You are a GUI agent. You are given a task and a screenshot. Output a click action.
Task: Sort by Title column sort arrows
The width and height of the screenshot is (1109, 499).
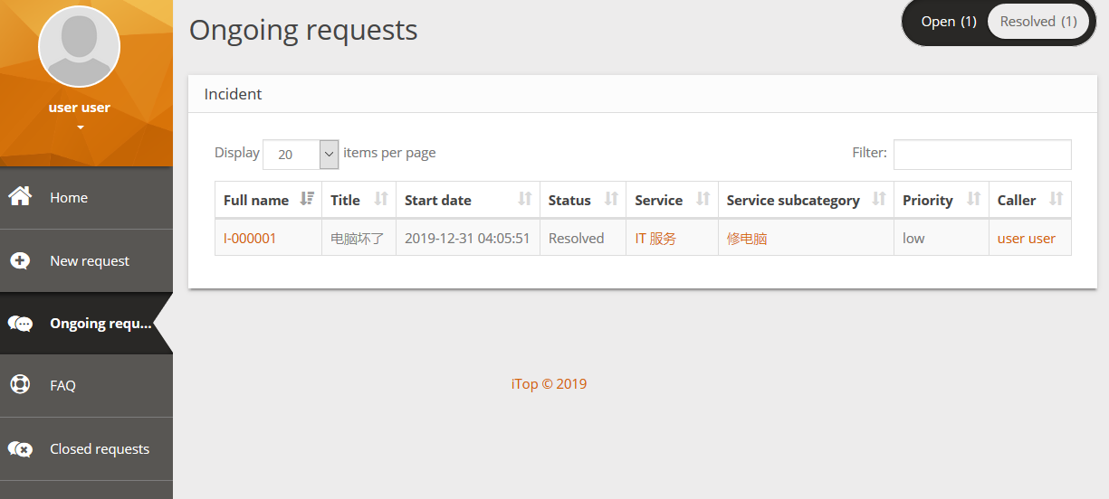coord(381,199)
